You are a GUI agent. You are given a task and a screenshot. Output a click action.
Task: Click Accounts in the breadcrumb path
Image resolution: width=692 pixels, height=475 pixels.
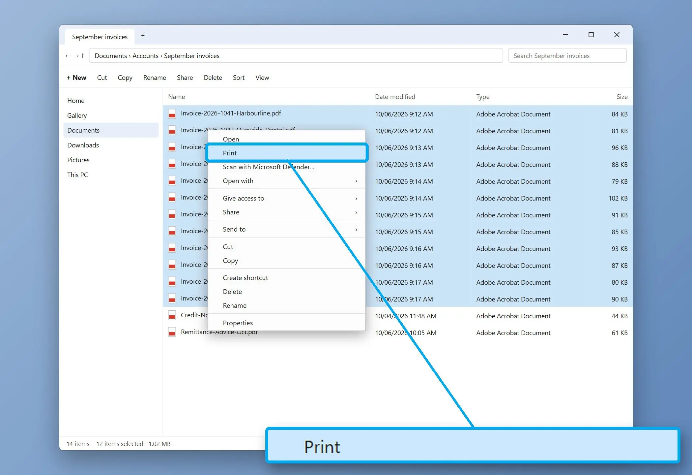pyautogui.click(x=145, y=56)
